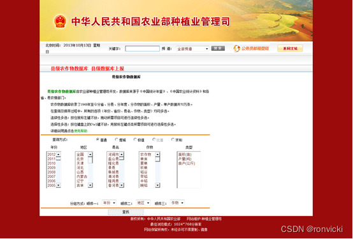
Task: Open the 频道 全部频道 dropdown
Action: pos(192,49)
